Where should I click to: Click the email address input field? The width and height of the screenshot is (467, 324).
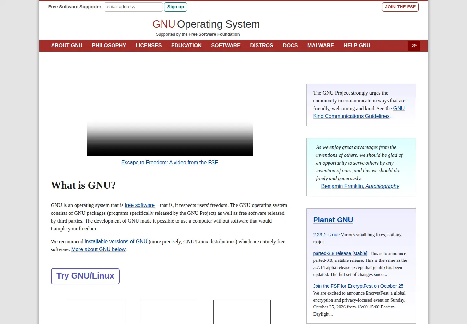(133, 7)
